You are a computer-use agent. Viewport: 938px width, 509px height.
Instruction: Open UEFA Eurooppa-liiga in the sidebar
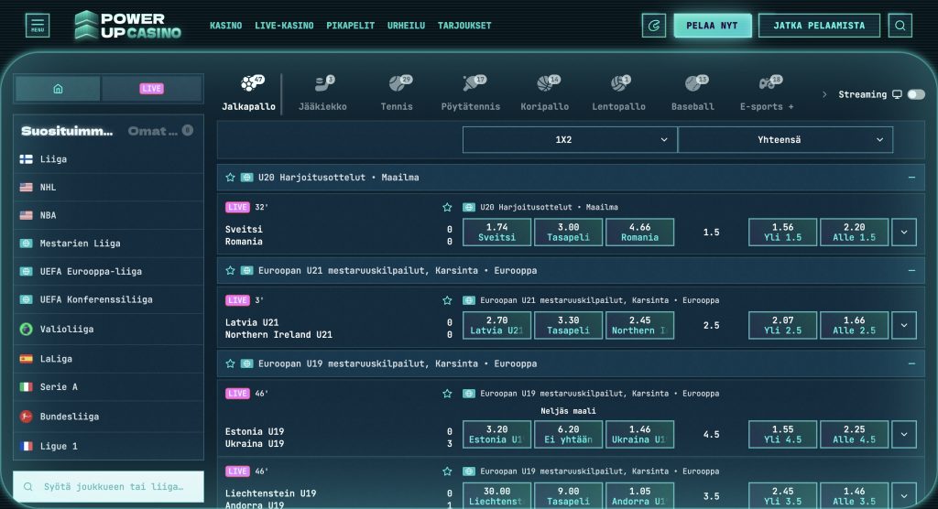[108, 272]
